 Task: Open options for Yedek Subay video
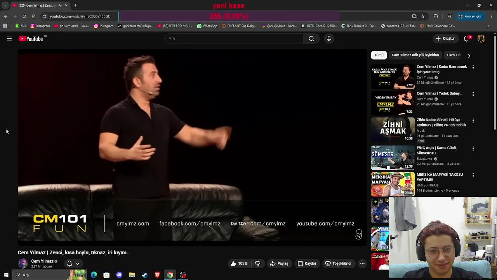click(x=473, y=94)
